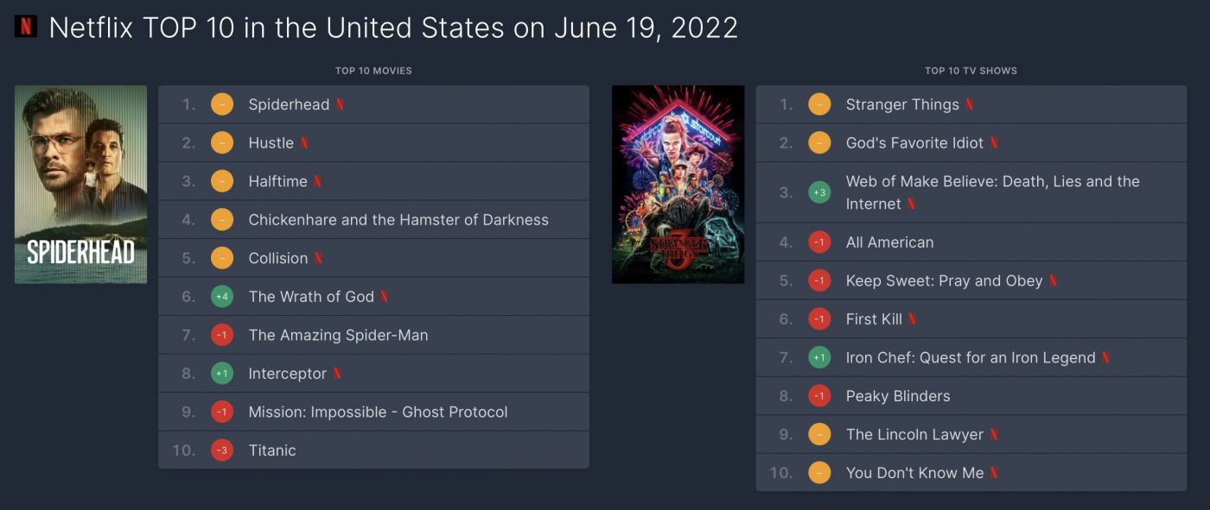
Task: Click the orange no-change badge beside Hustle
Action: (x=222, y=143)
